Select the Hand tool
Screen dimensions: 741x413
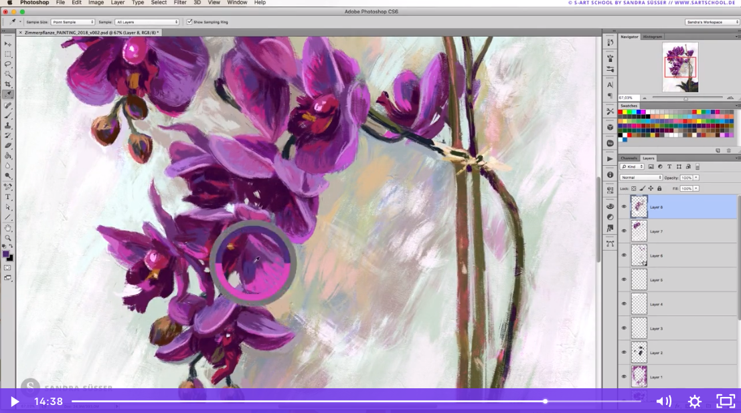(x=8, y=228)
